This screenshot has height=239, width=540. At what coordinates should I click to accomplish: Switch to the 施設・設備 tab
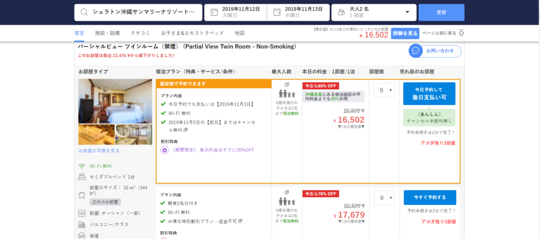[x=107, y=33]
